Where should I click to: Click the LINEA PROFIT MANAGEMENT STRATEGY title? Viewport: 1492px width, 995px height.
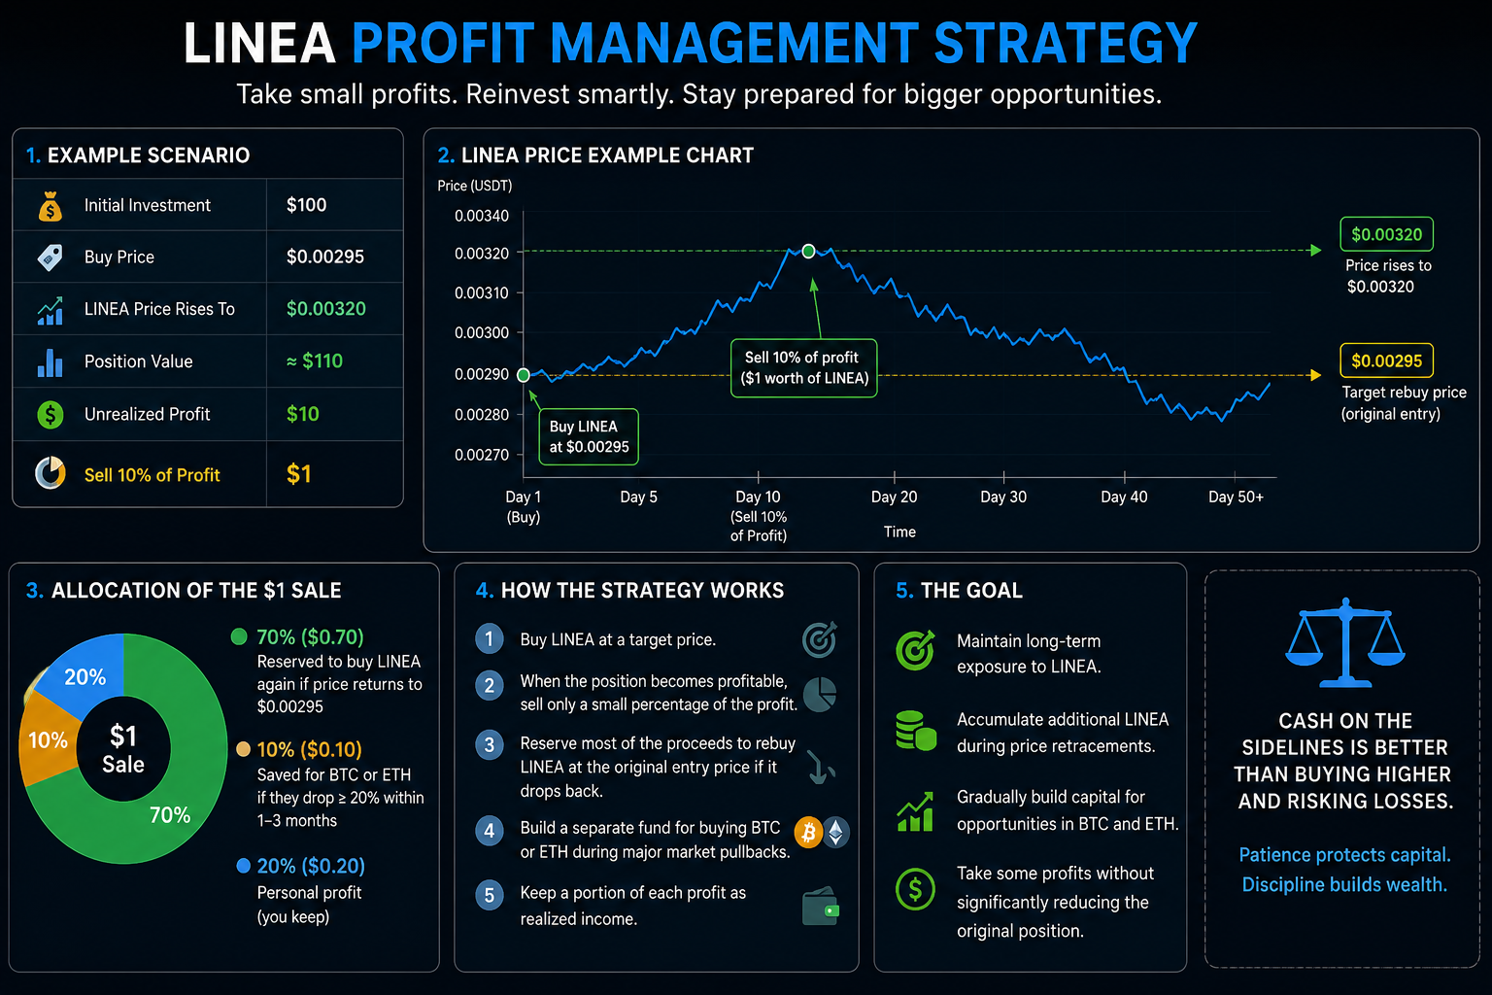coord(690,44)
